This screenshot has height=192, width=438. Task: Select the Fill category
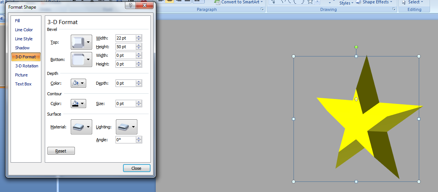[x=17, y=21]
